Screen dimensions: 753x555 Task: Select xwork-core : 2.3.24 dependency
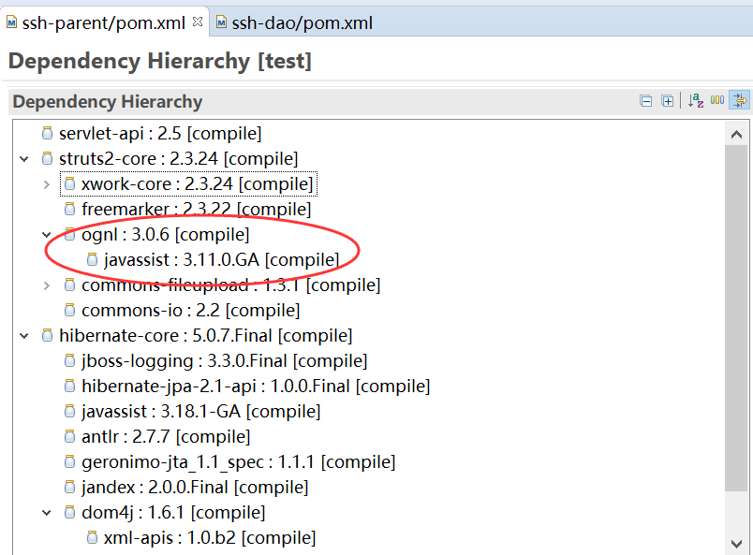pyautogui.click(x=197, y=183)
